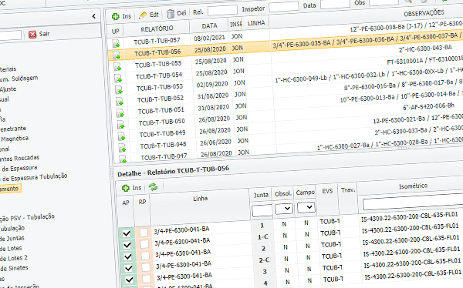Collapse the left sidebar with the chevron
Viewport: 463px width, 288px height.
pos(93,16)
